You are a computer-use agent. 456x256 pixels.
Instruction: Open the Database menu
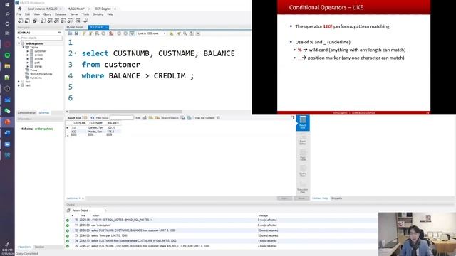[61, 14]
